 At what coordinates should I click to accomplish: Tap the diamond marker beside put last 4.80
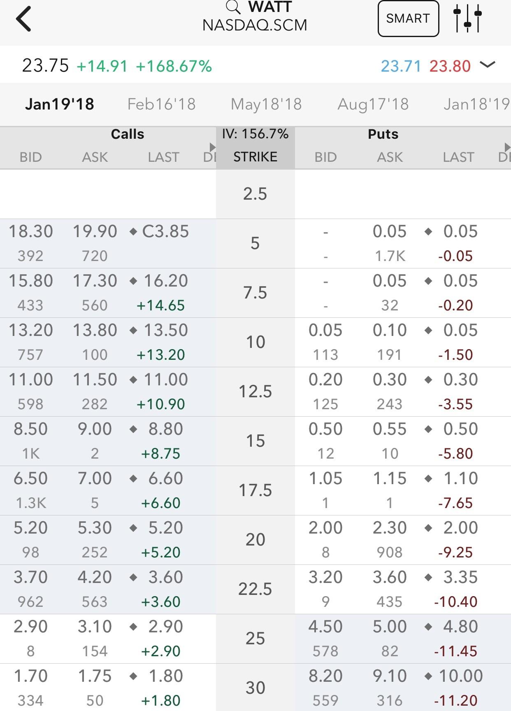pos(428,627)
